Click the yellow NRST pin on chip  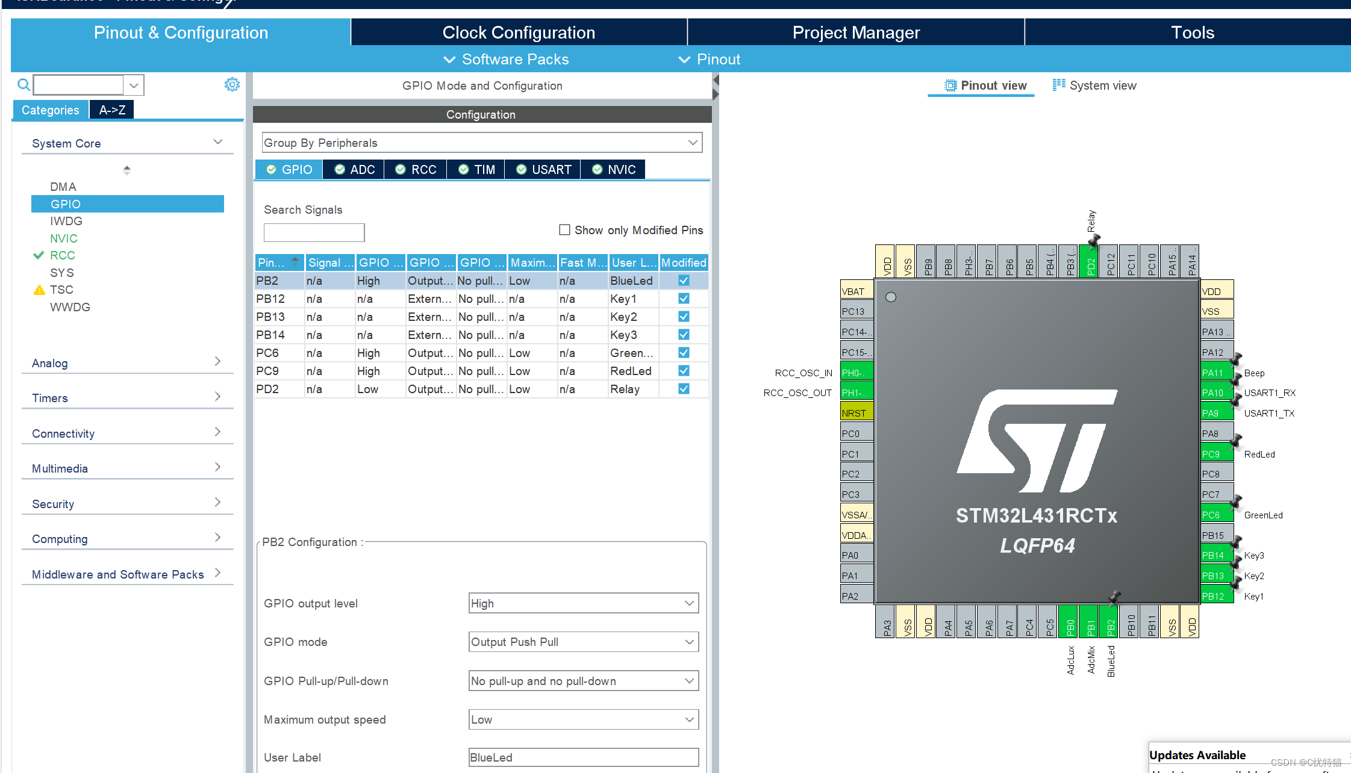coord(856,413)
